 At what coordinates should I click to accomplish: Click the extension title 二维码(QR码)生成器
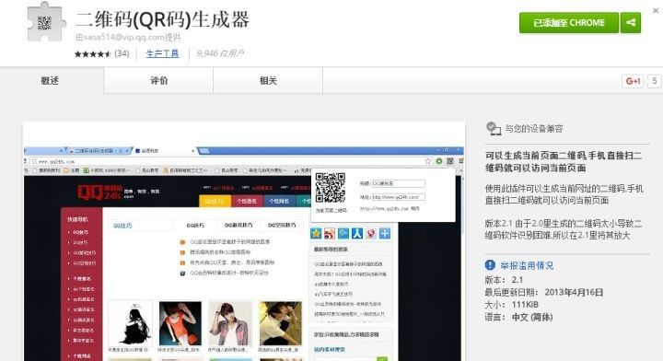pyautogui.click(x=162, y=19)
